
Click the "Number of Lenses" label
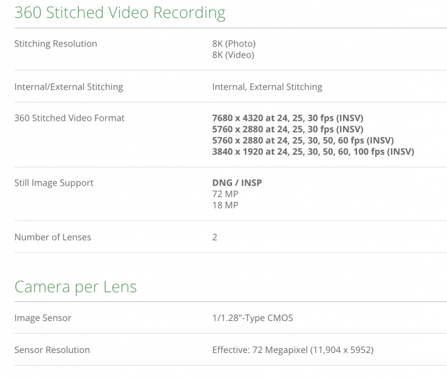[53, 237]
